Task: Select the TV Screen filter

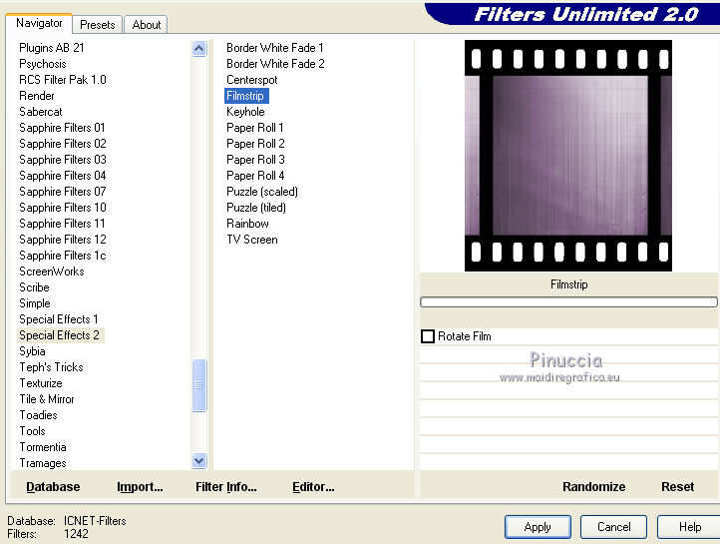Action: [252, 240]
